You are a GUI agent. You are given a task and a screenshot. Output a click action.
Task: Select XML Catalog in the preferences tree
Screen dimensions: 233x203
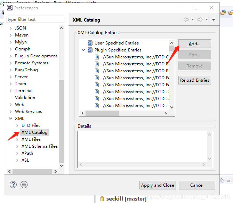pyautogui.click(x=34, y=132)
